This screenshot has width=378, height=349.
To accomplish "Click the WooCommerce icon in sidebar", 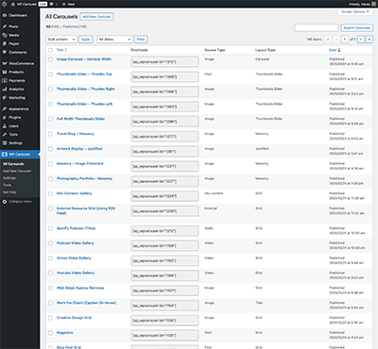I will click(5, 63).
